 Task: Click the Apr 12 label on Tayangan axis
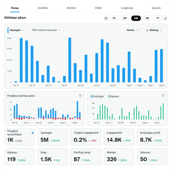16,85
